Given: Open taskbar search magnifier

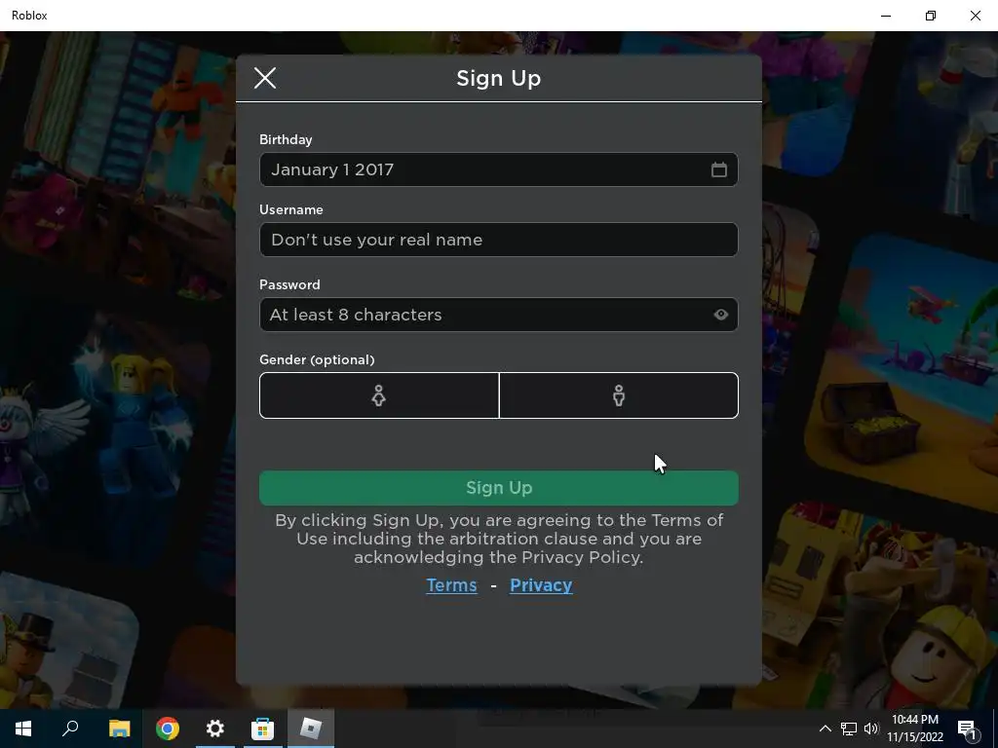Looking at the screenshot, I should pyautogui.click(x=70, y=729).
